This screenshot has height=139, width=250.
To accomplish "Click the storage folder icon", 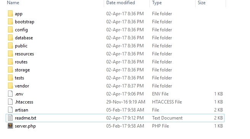I will click(10, 69).
